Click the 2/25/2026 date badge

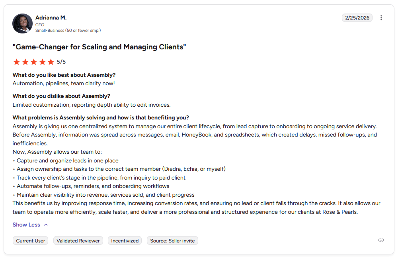click(357, 18)
